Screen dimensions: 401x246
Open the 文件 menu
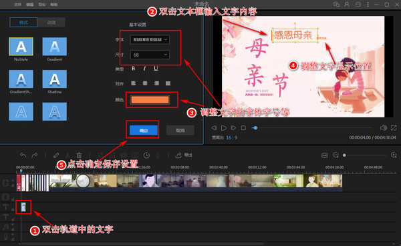(17, 5)
